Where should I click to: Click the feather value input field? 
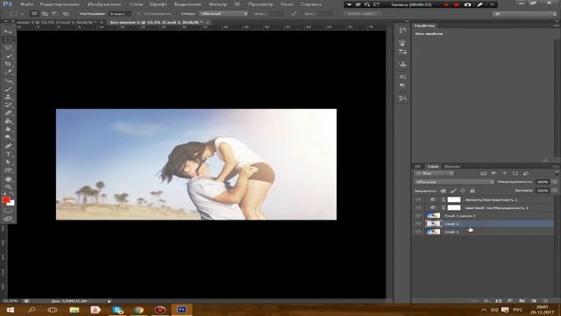119,14
